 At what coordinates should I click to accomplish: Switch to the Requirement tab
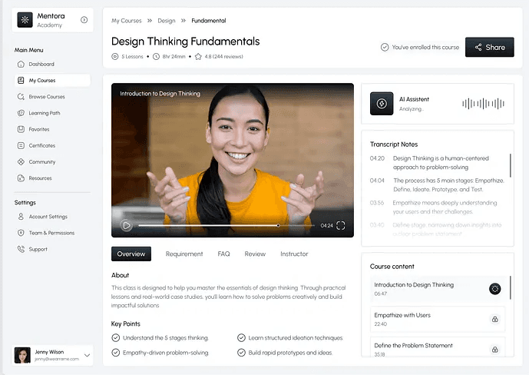click(x=184, y=254)
